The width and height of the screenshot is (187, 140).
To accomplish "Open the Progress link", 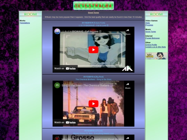I will pos(149,25).
